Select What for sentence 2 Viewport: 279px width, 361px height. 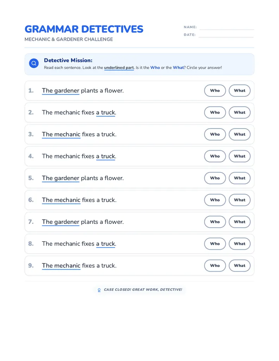coord(239,112)
